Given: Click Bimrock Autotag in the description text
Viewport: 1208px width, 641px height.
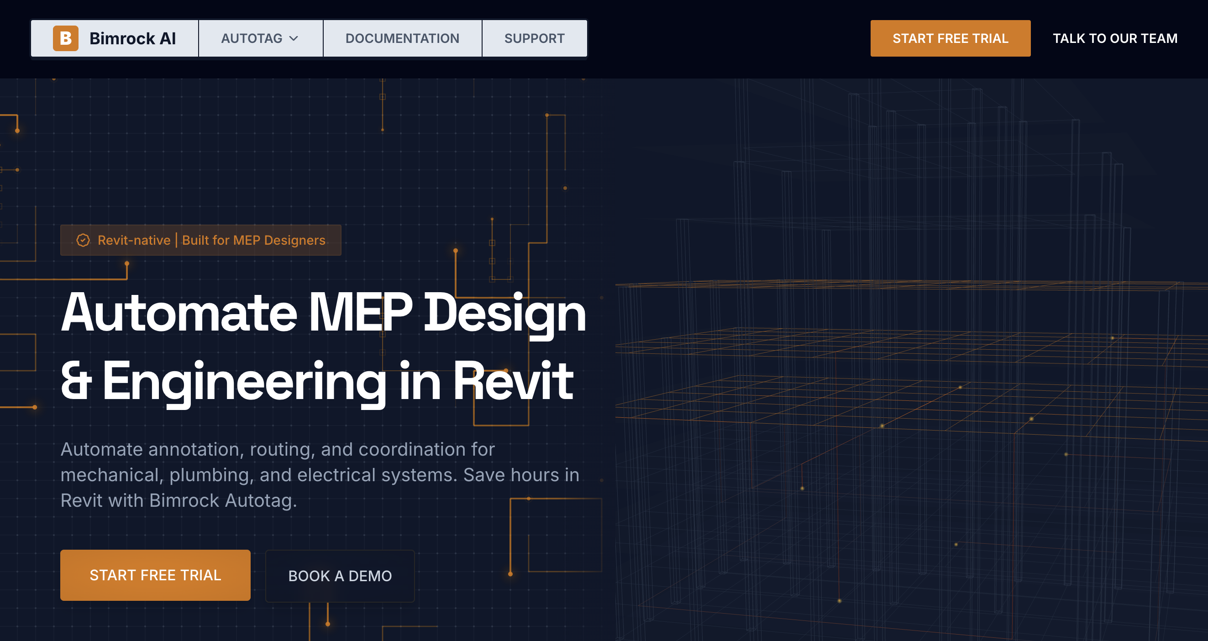Looking at the screenshot, I should point(222,500).
